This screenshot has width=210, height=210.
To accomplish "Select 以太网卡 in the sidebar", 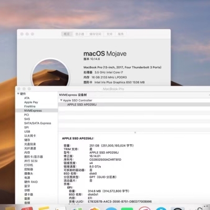I will (30, 136).
